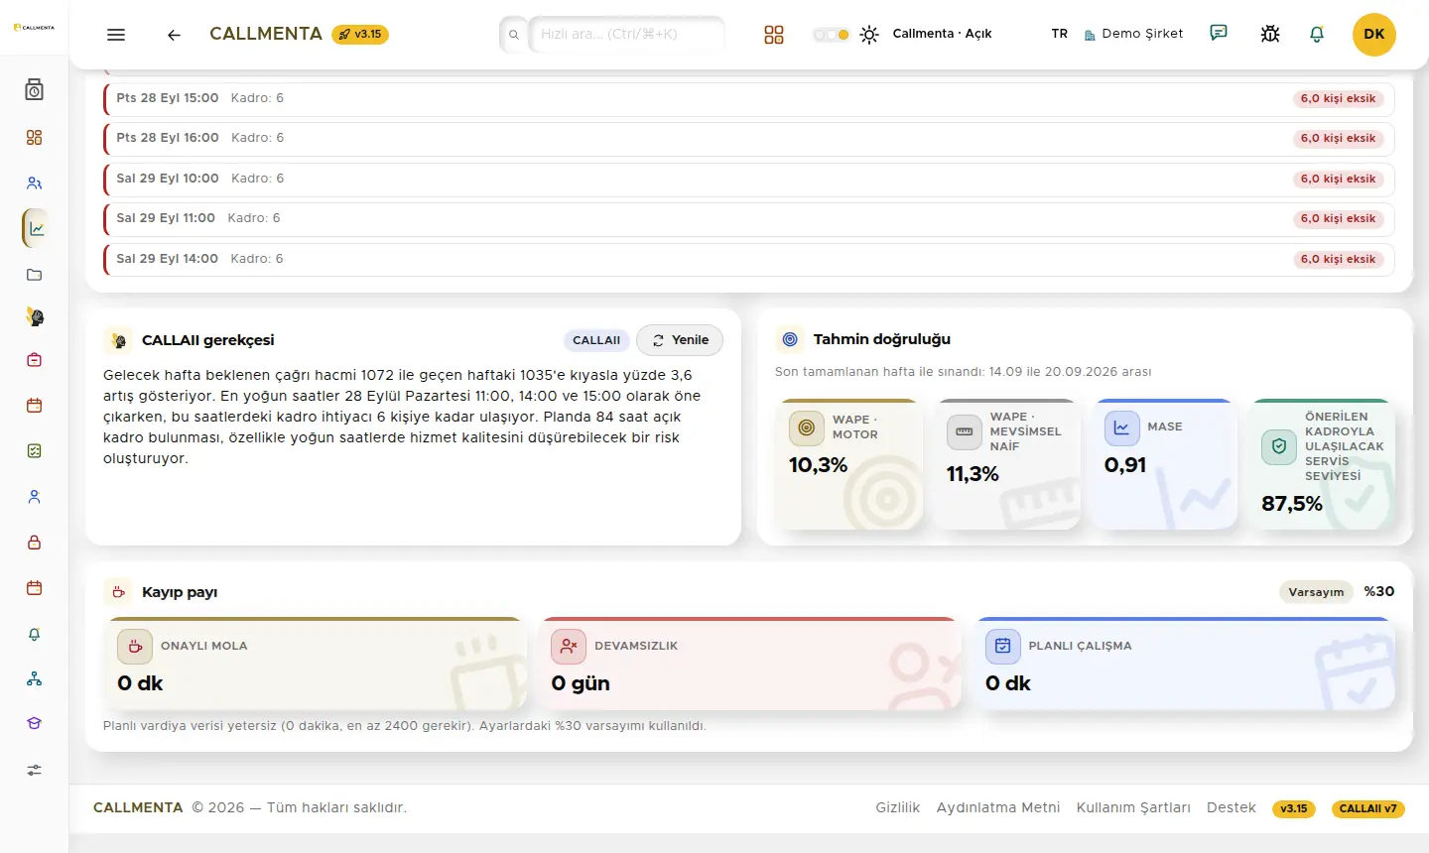Click the Hızlı ara search field
1429x853 pixels.
coord(627,34)
